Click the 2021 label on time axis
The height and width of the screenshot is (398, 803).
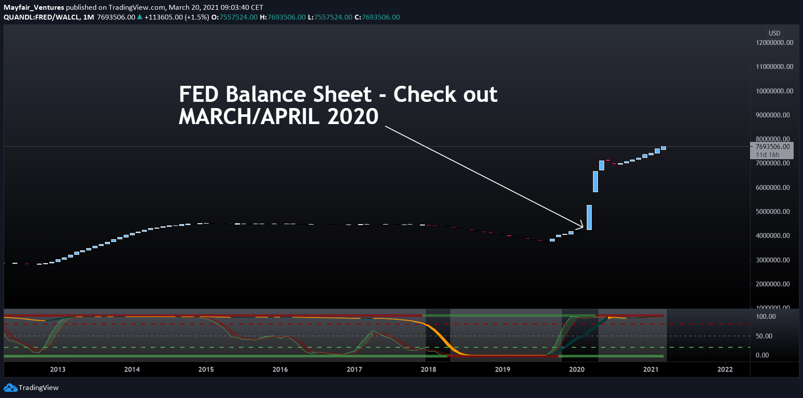651,370
